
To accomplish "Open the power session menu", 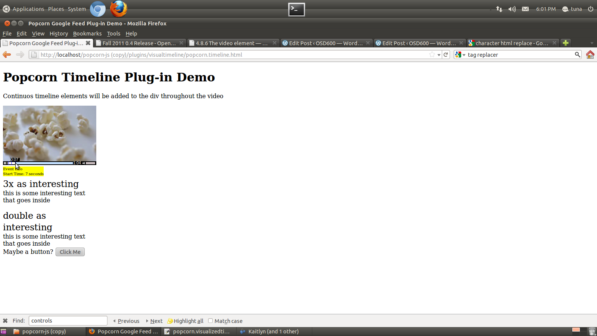I will click(591, 9).
